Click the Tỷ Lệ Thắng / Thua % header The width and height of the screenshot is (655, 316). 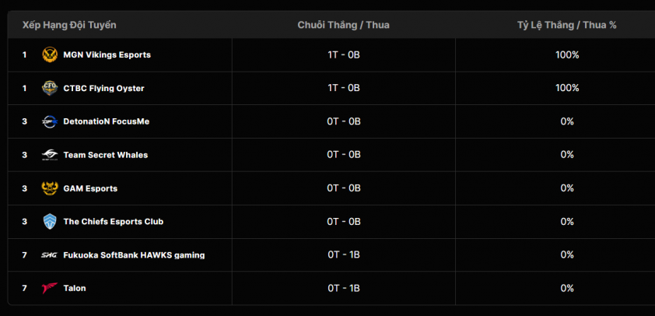pyautogui.click(x=566, y=25)
